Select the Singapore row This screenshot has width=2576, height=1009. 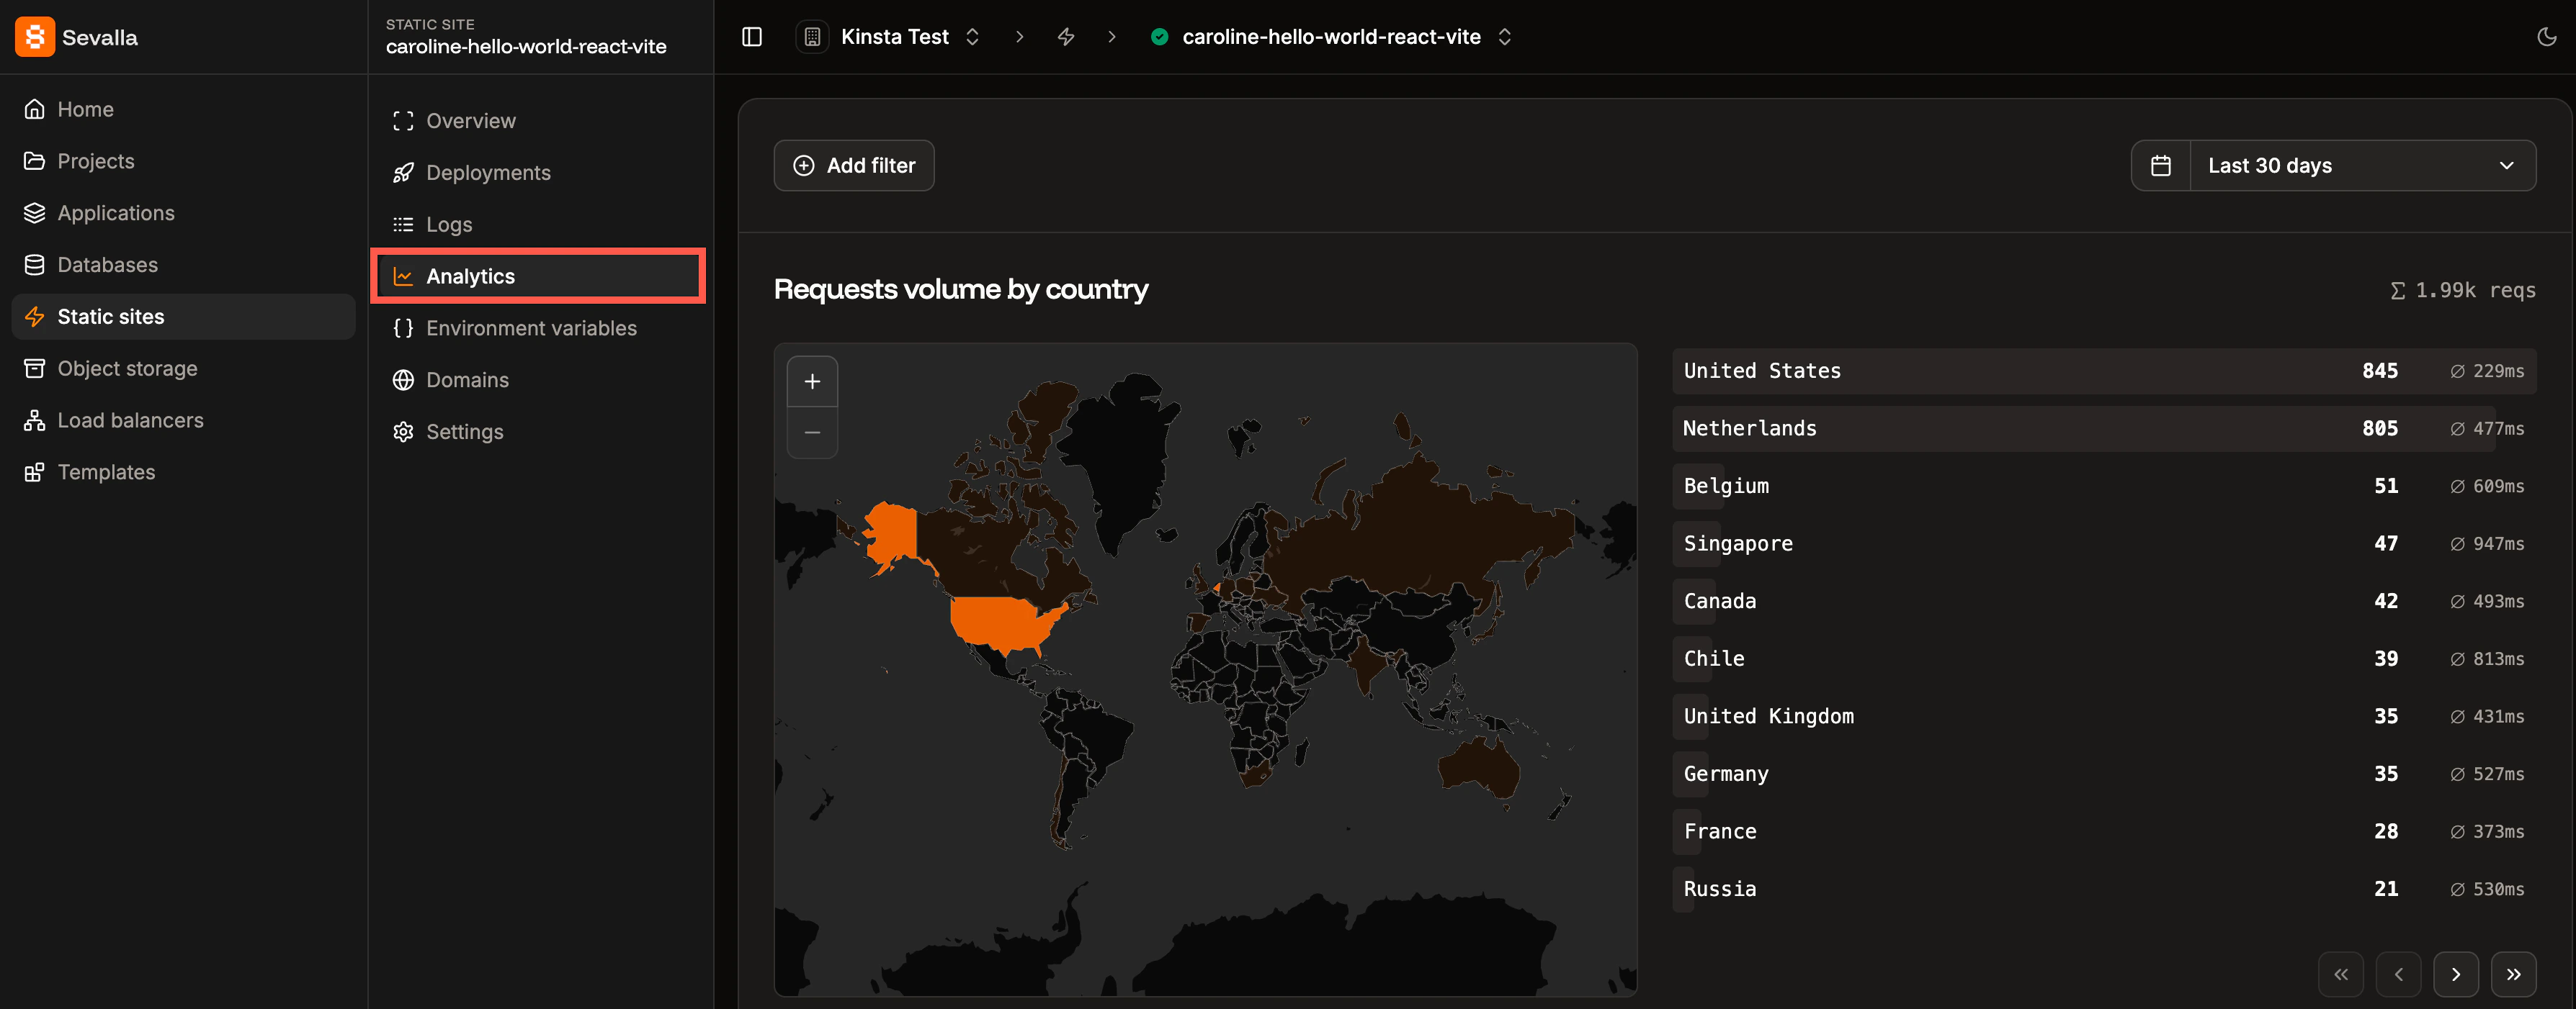click(2104, 543)
